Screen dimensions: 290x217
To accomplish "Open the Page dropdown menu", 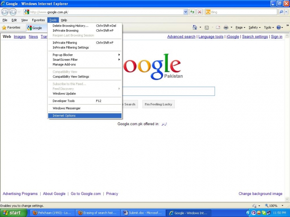I will coord(240,27).
